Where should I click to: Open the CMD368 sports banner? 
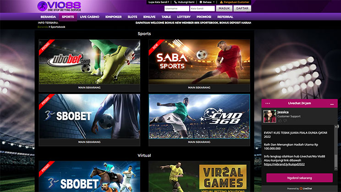pos(199,116)
